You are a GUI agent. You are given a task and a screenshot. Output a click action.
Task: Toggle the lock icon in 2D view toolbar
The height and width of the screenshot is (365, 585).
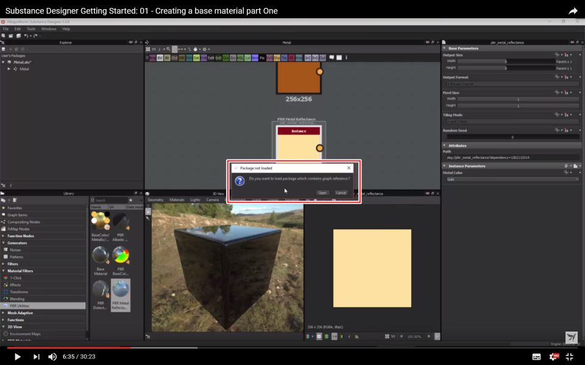pos(438,336)
